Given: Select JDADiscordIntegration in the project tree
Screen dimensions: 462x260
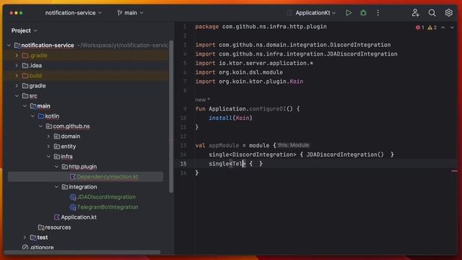Looking at the screenshot, I should (x=106, y=197).
